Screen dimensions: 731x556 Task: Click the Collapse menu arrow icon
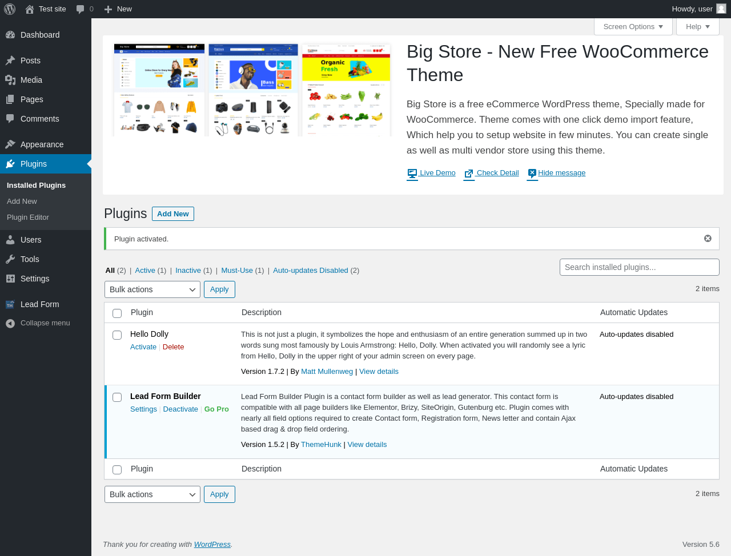10,323
